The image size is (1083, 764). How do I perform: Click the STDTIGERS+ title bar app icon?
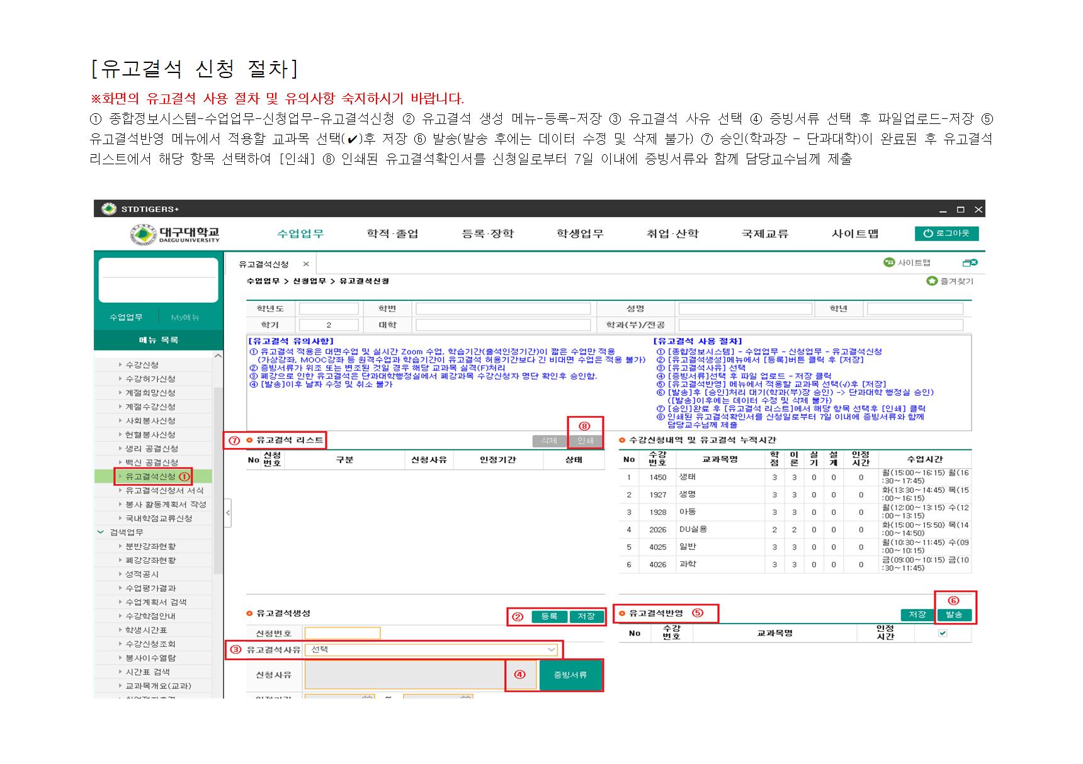click(x=109, y=209)
